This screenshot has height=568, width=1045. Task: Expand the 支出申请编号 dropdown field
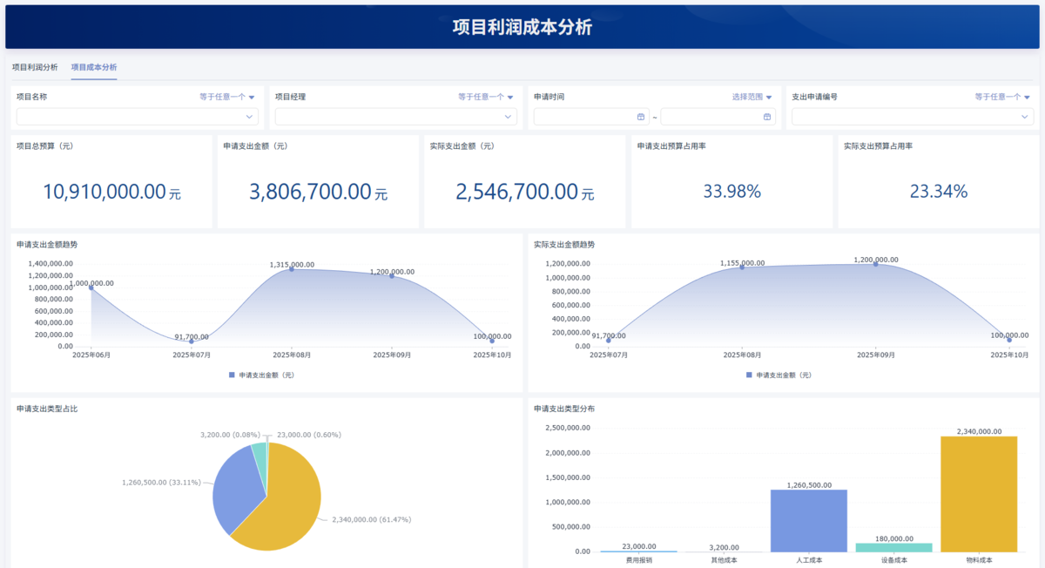[x=912, y=117]
